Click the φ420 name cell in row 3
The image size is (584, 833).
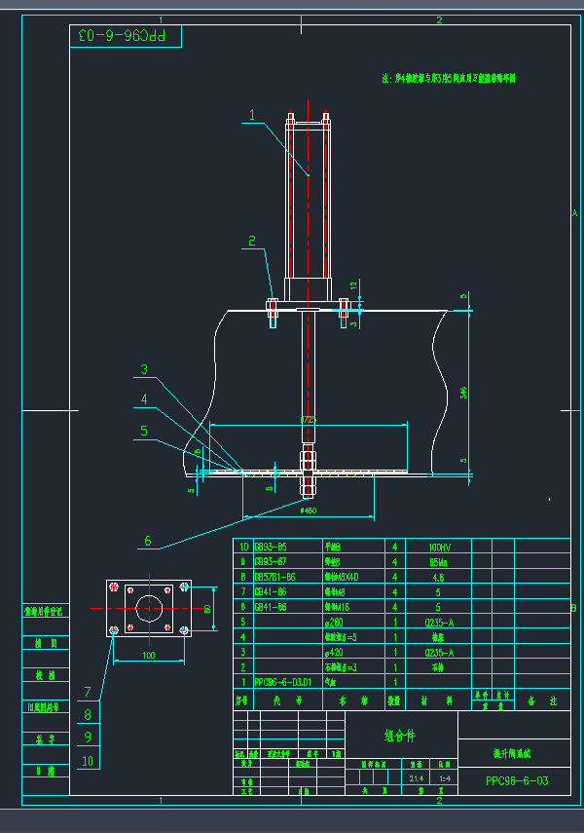334,652
